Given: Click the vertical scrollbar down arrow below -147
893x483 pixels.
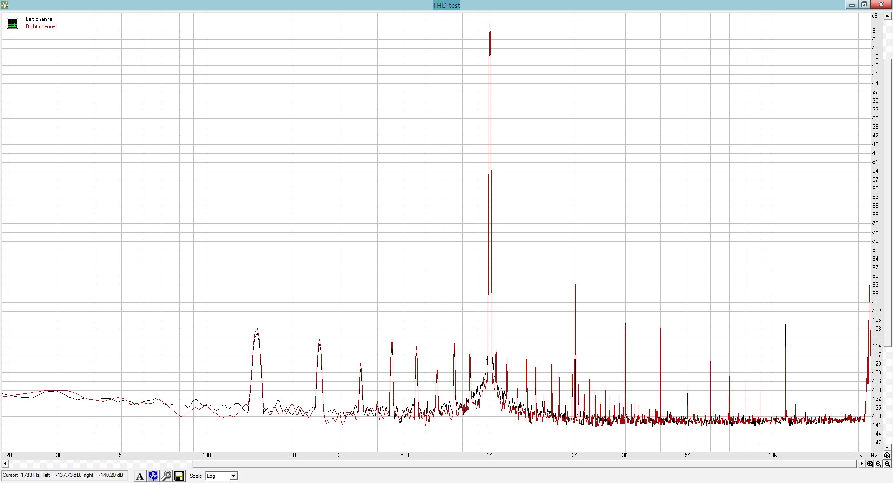Looking at the screenshot, I should pyautogui.click(x=887, y=448).
